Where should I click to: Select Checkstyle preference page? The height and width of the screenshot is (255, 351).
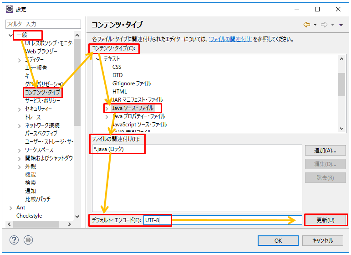[x=29, y=216]
